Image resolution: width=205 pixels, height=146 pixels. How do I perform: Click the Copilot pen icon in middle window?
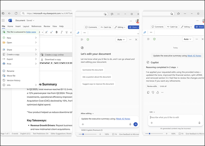pos(78,33)
